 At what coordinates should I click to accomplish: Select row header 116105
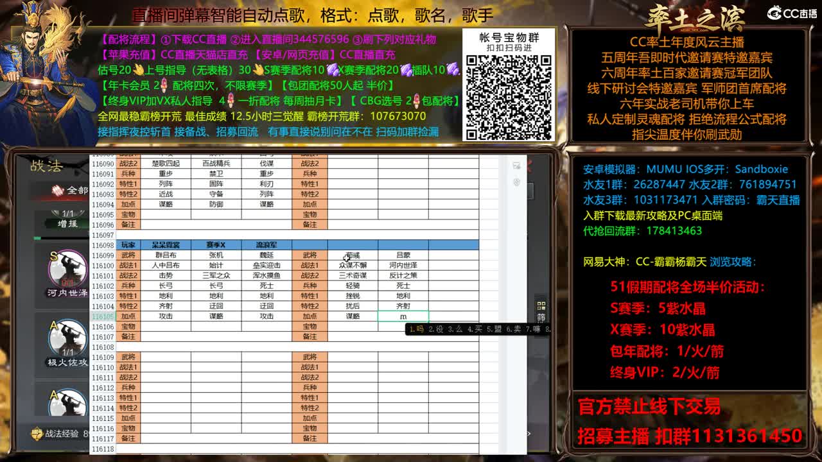point(102,316)
